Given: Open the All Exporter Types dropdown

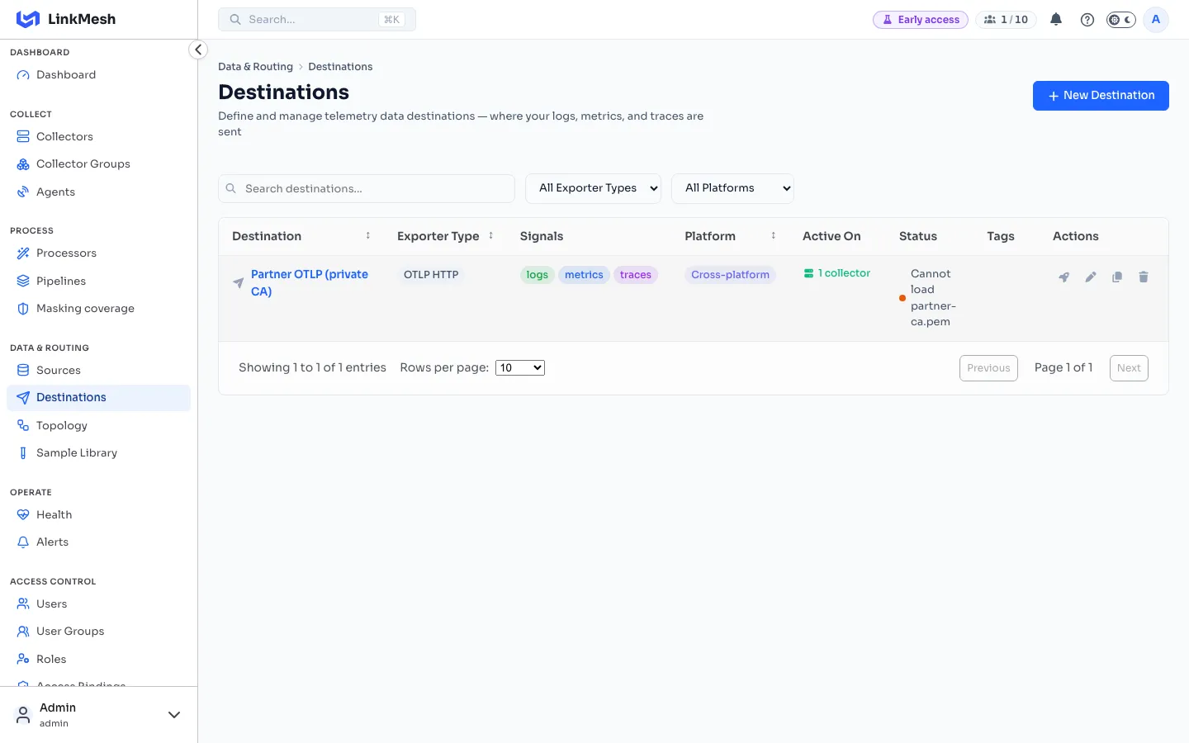Looking at the screenshot, I should click(x=593, y=188).
